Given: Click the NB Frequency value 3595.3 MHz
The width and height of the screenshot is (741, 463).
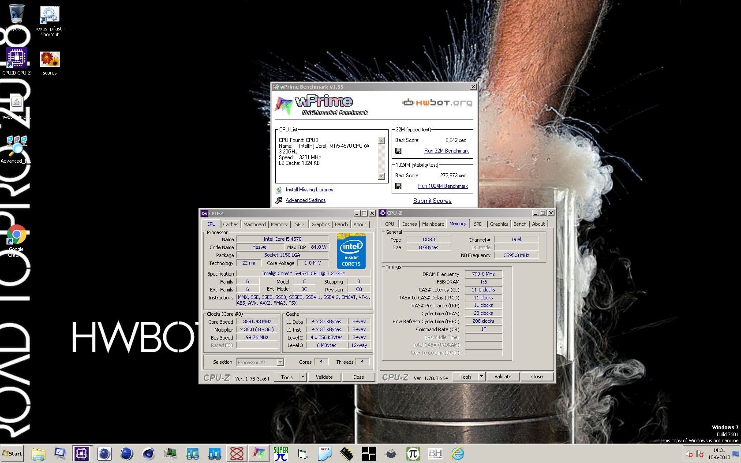Looking at the screenshot, I should (x=516, y=255).
